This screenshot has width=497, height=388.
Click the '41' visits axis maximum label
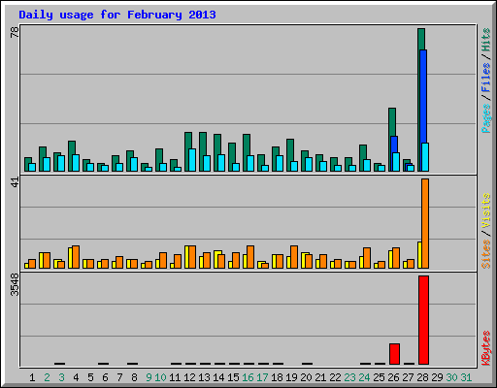(15, 182)
